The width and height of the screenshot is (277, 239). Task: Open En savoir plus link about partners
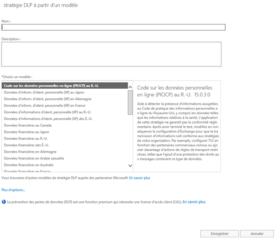(x=140, y=178)
